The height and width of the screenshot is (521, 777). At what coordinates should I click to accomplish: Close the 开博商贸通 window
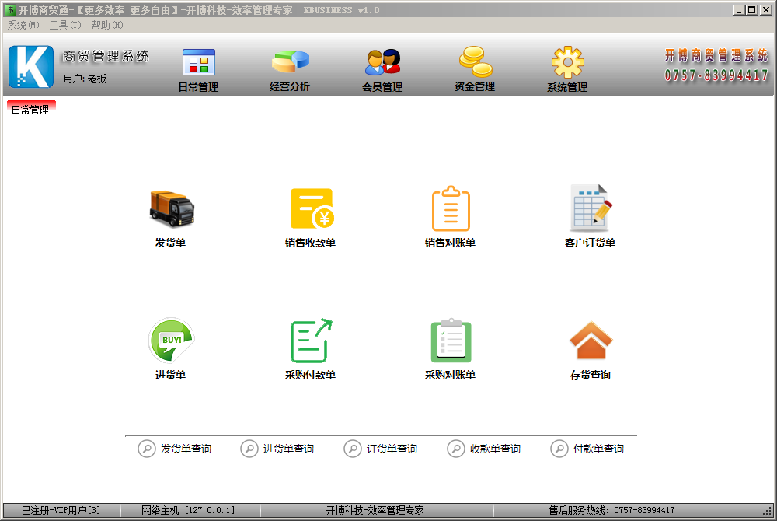click(x=766, y=10)
